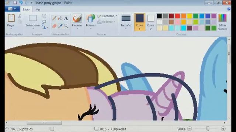
Task: Open the Paint Help question mark icon
Action: click(x=229, y=9)
